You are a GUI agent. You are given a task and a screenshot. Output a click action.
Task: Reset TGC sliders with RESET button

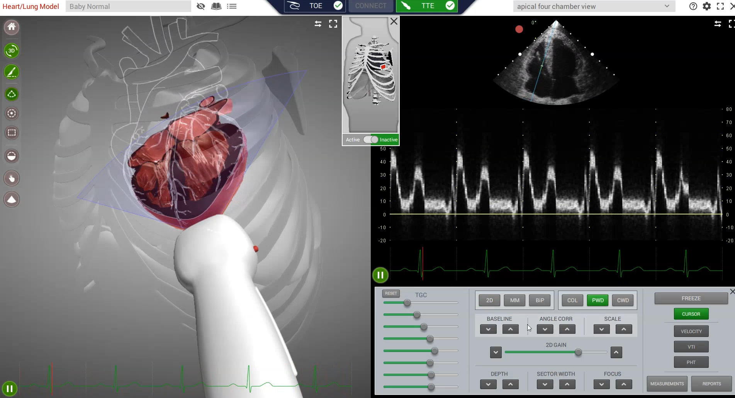pos(391,293)
